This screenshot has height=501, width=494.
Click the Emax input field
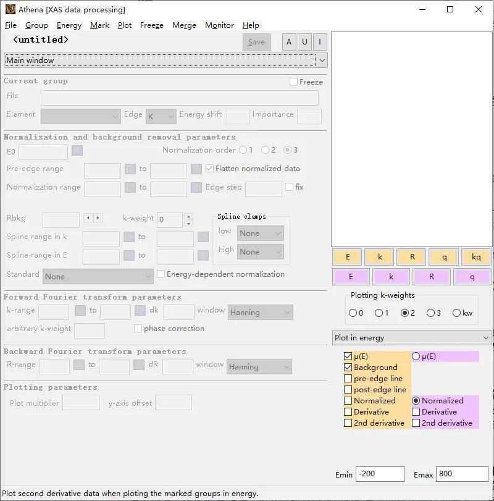(461, 474)
